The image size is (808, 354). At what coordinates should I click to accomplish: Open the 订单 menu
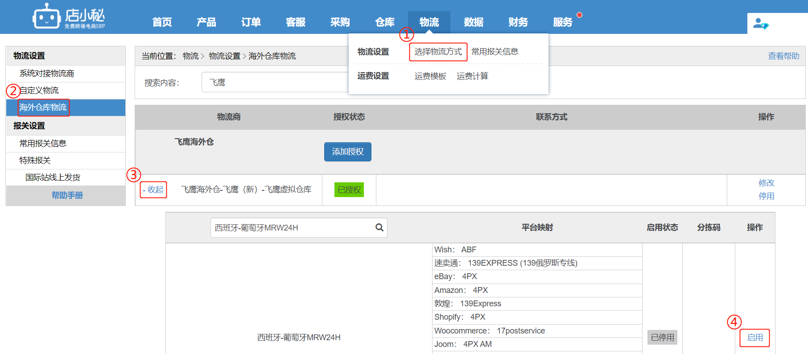(x=251, y=22)
